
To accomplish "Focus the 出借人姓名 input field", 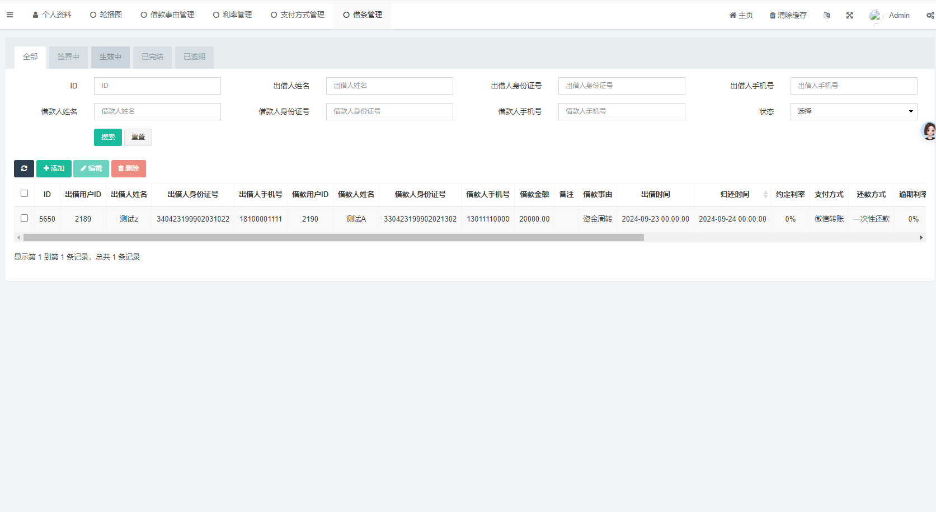I will pos(389,86).
